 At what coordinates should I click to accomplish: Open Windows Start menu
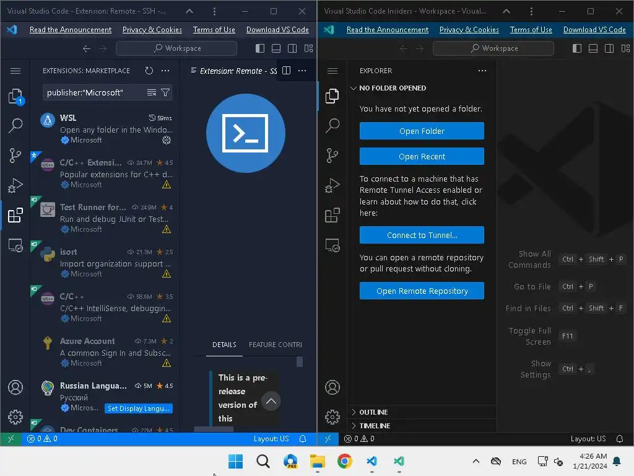(235, 461)
